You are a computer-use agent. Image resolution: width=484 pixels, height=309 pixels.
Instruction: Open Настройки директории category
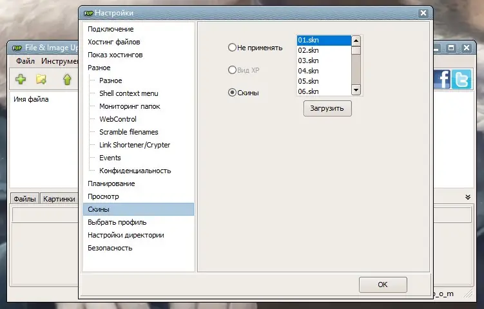pyautogui.click(x=126, y=236)
